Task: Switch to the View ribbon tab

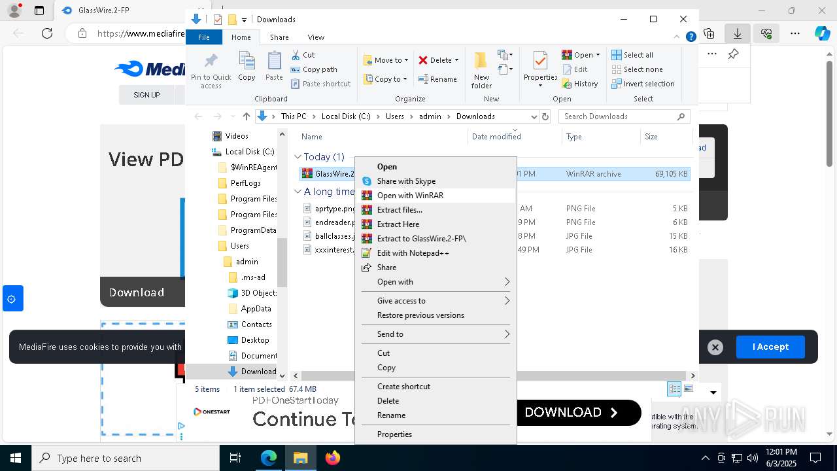Action: coord(316,37)
